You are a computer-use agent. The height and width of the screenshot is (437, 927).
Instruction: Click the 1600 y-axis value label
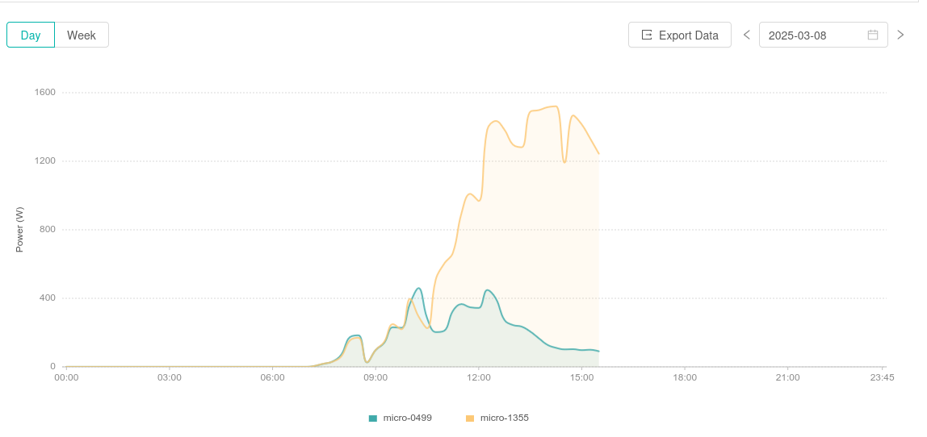45,93
